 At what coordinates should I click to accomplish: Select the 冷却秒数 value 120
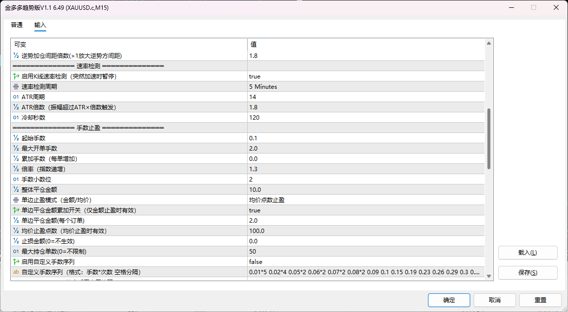[x=255, y=118]
